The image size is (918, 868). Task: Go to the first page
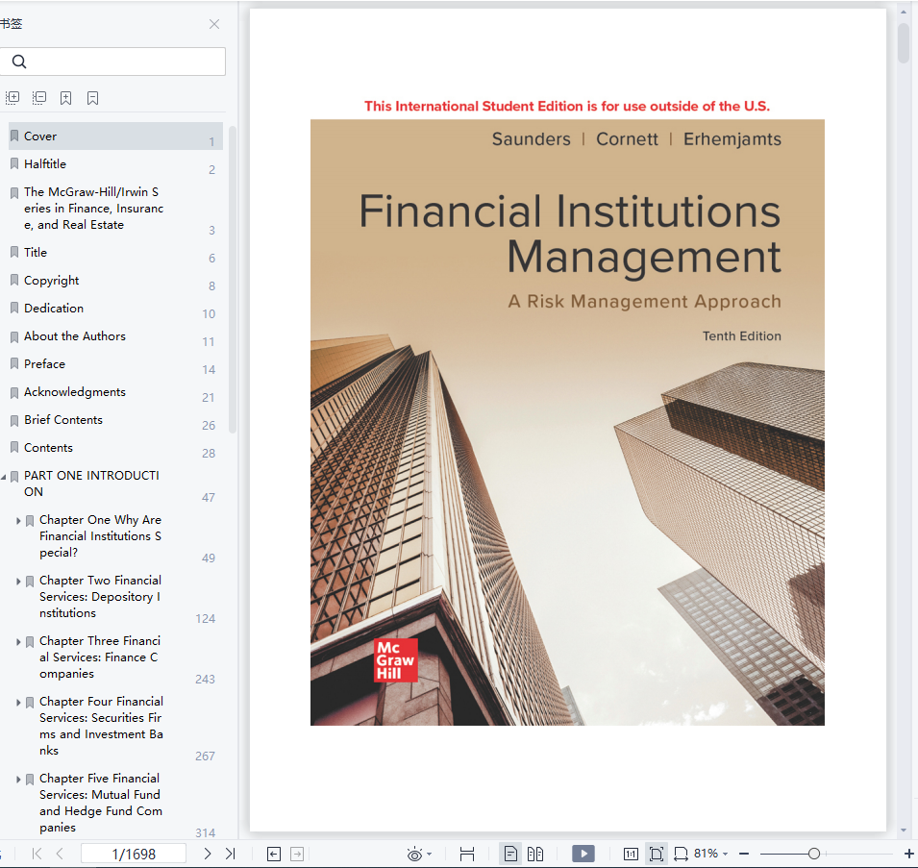(x=37, y=854)
